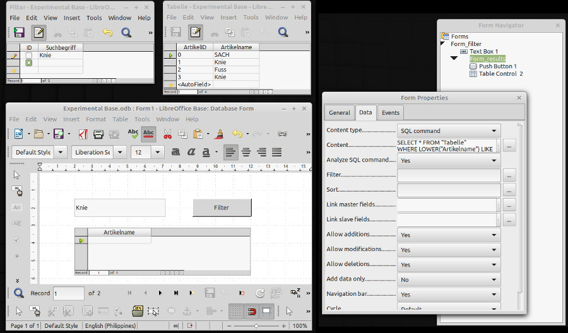Open the Insert menu in Filter window

click(x=72, y=18)
